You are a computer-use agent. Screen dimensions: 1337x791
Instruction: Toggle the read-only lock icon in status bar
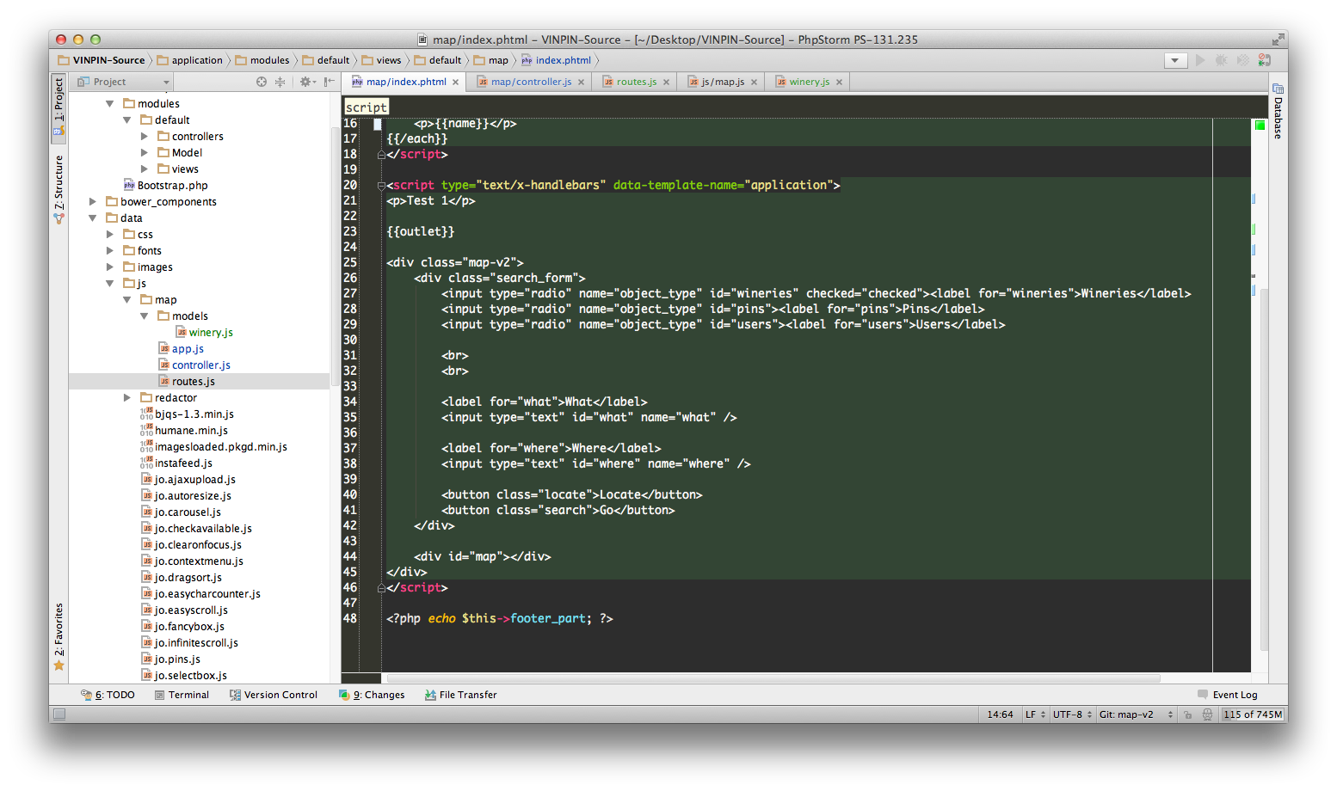coord(1188,714)
